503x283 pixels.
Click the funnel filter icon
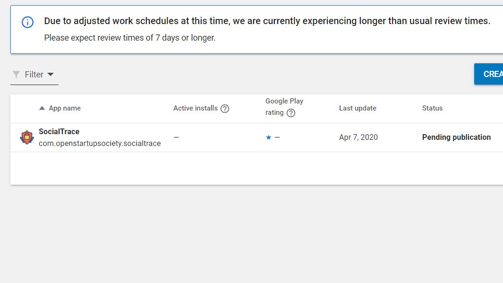[16, 75]
